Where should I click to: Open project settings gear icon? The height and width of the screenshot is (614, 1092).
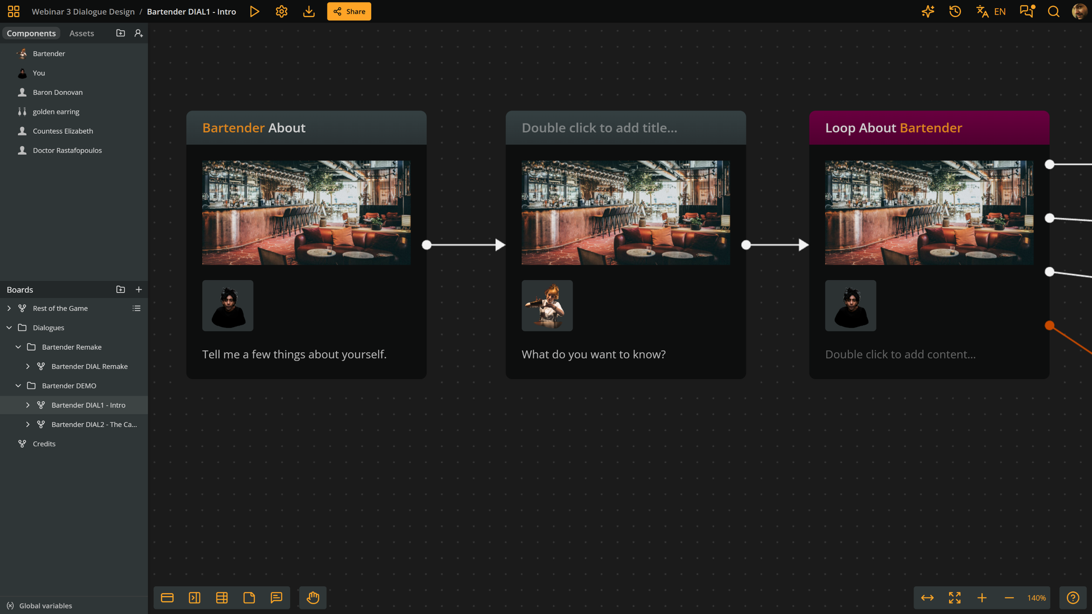pos(282,11)
